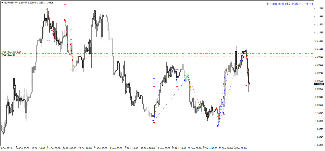Click the 51.1 pips profit readout
Viewport: 325px width, 151px height.
click(x=272, y=4)
